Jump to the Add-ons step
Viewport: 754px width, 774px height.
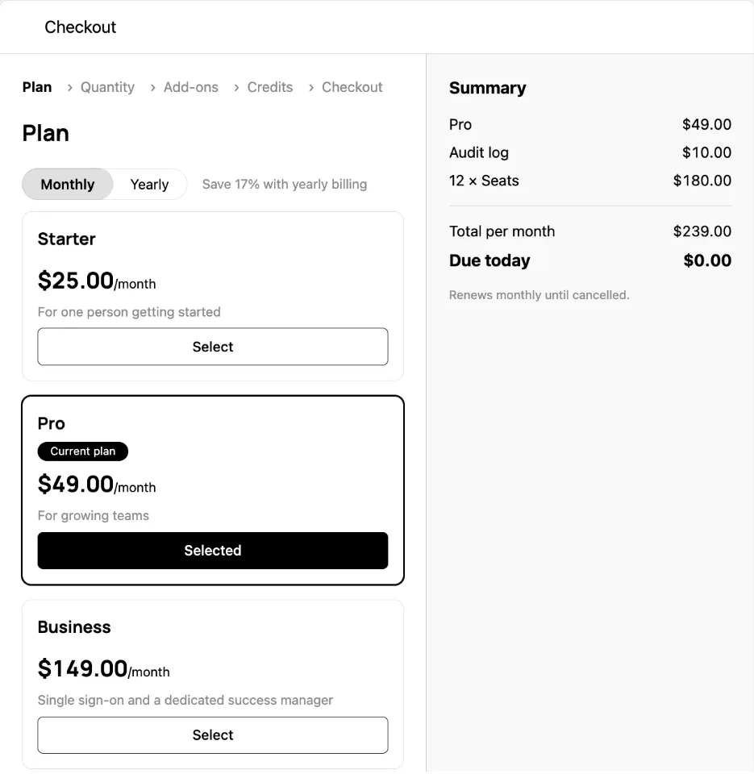point(191,87)
